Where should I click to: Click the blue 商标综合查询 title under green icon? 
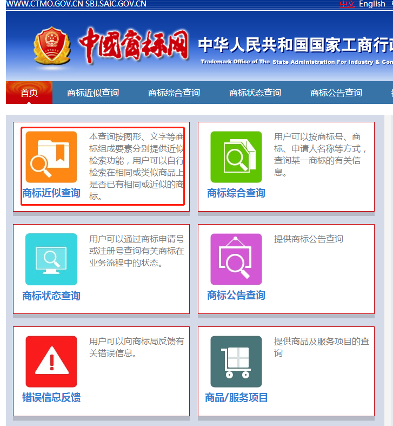(x=236, y=193)
